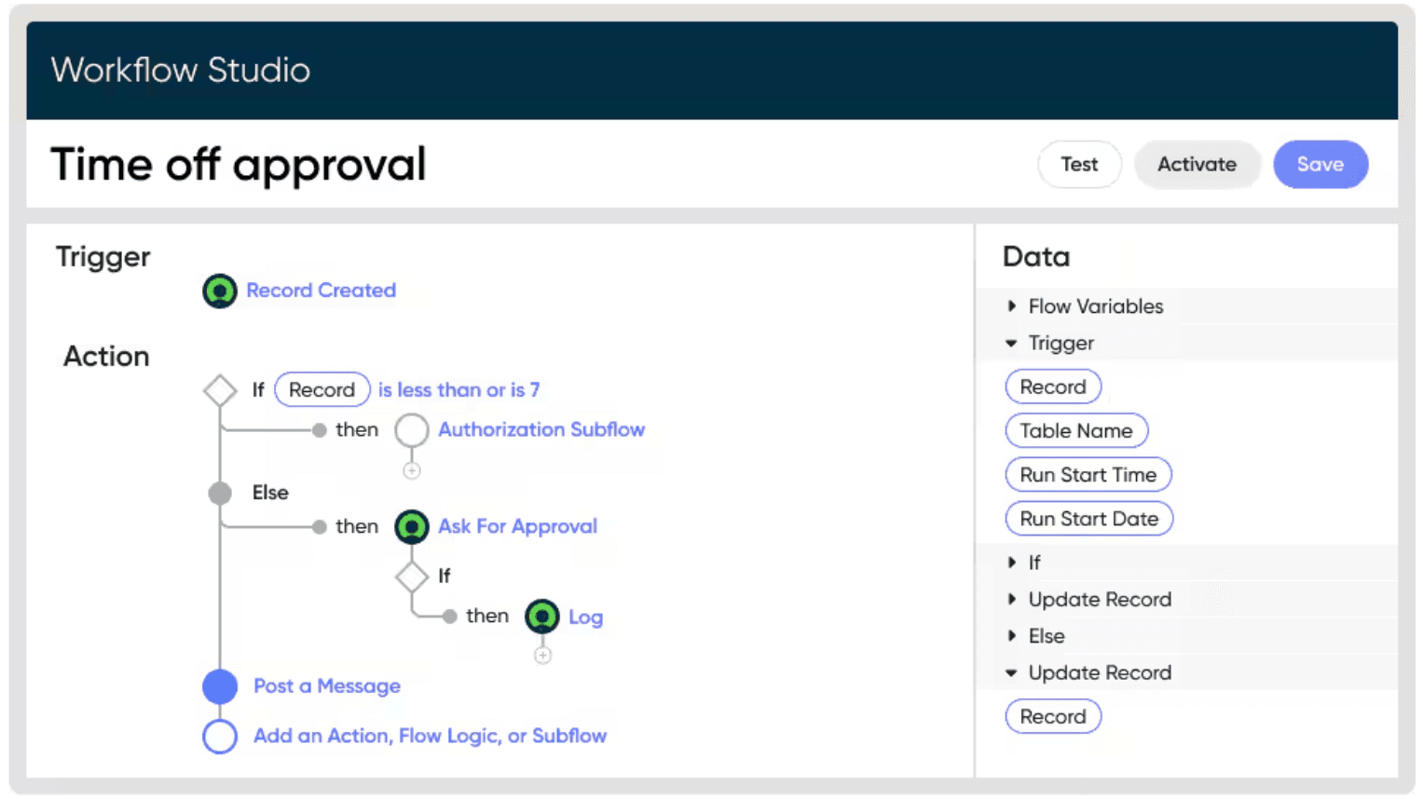Expand the Flow Variables section
This screenshot has width=1423, height=799.
[1012, 306]
